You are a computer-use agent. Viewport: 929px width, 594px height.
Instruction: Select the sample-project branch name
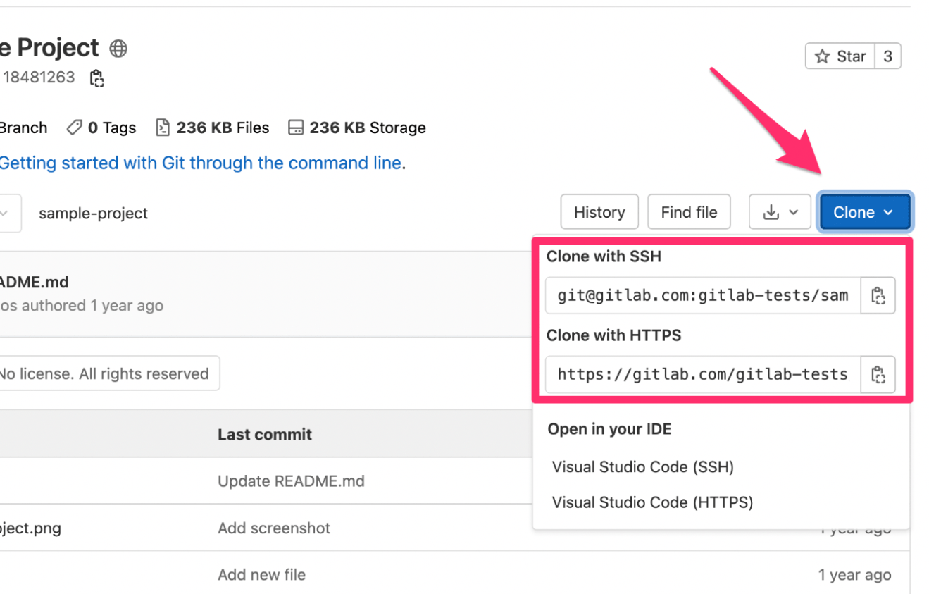(x=92, y=213)
